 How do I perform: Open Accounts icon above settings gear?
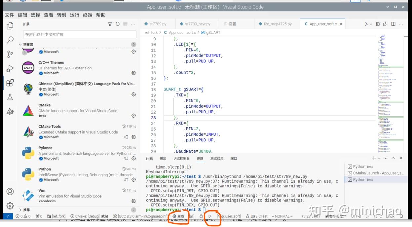(10, 191)
